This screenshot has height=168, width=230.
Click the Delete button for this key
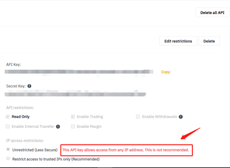[209, 41]
